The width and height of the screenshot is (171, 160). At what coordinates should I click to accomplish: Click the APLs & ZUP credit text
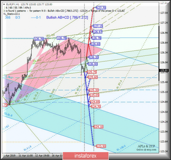[146, 146]
